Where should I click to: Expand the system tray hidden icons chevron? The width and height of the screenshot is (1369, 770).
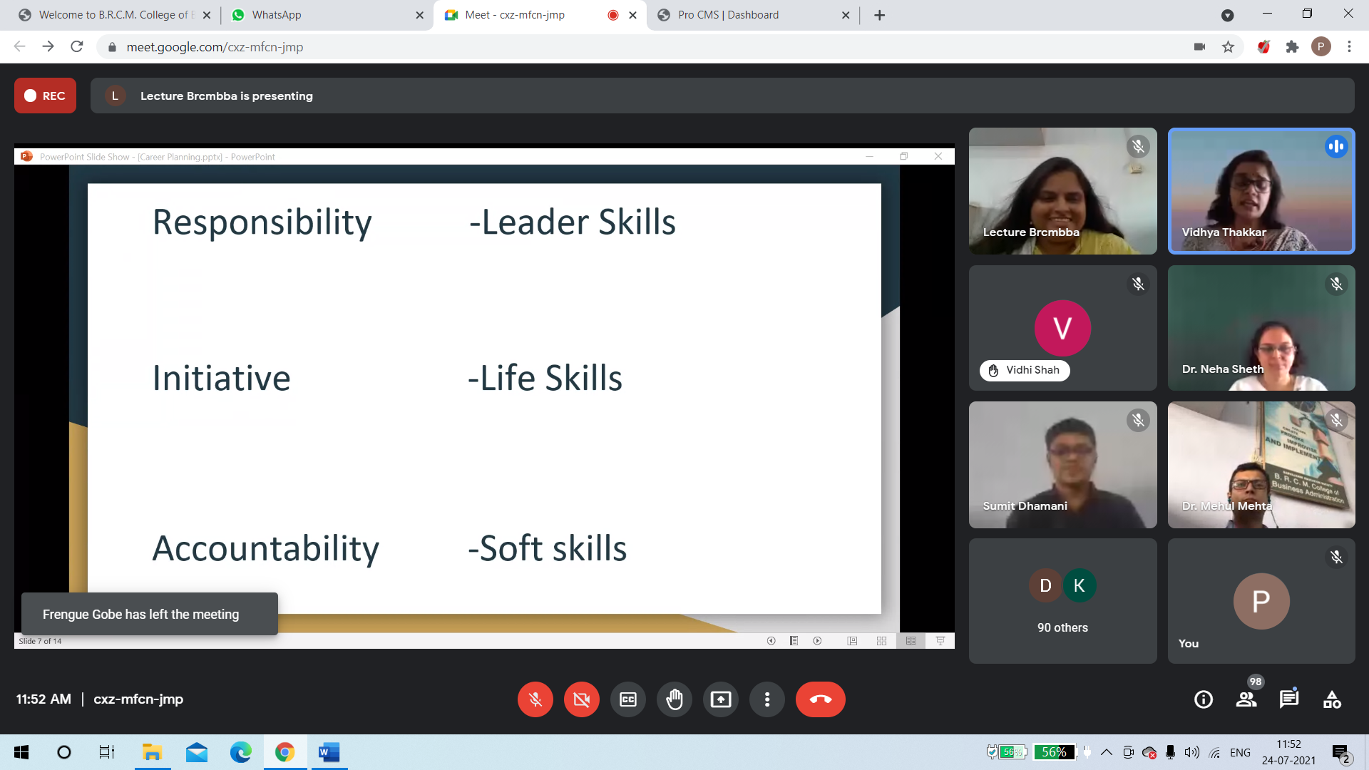1106,752
